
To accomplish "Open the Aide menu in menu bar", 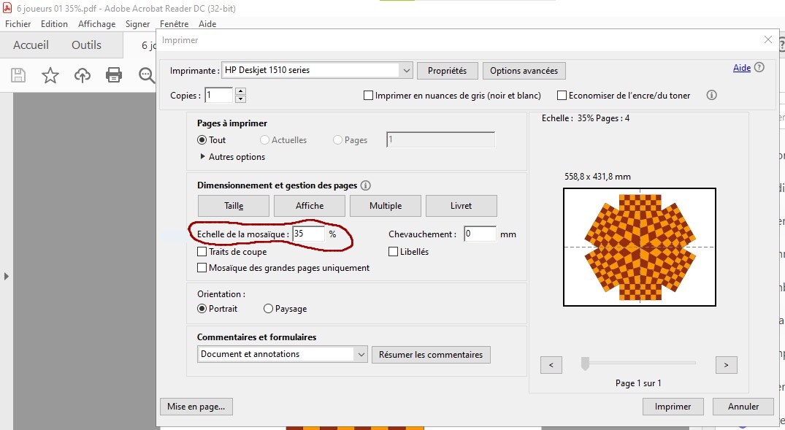I will pos(207,23).
